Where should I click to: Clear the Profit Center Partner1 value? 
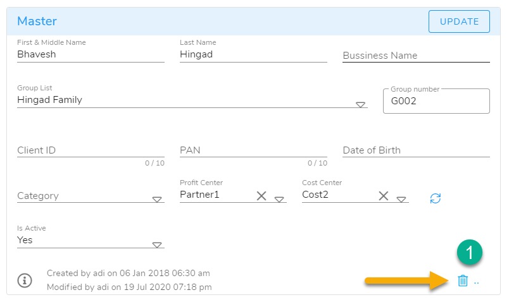click(261, 196)
